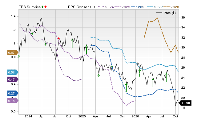
Task: Click the red down arrow in EPS Surprise legend
Action: pos(46,7)
